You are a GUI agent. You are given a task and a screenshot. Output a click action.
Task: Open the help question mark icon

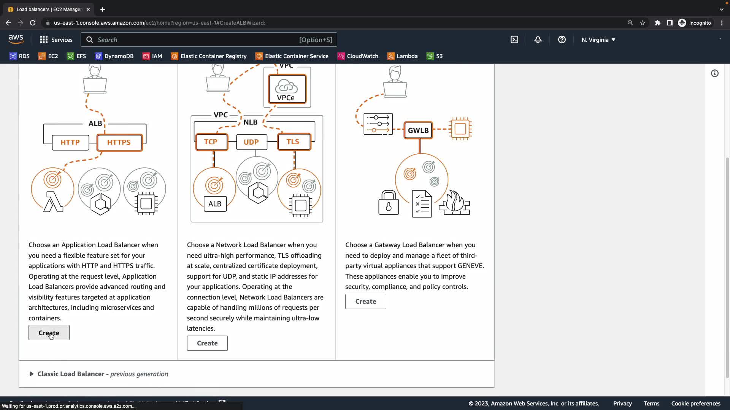[x=562, y=39]
